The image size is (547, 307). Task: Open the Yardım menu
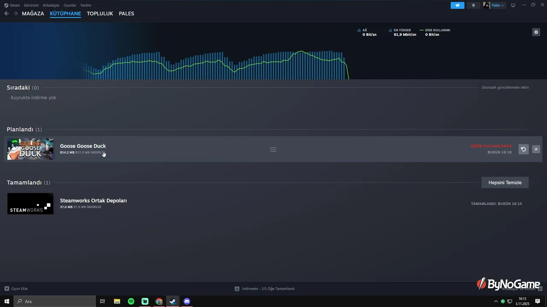click(85, 5)
